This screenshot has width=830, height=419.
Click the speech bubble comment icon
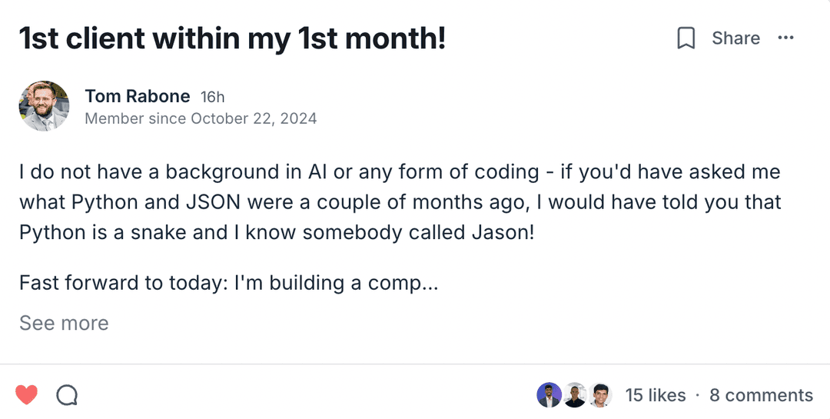point(68,395)
